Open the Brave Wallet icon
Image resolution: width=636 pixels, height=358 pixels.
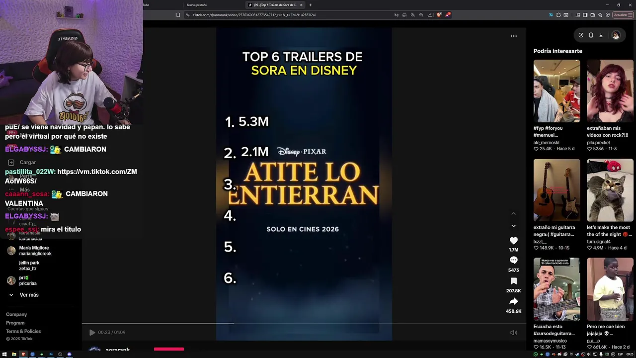(x=593, y=15)
